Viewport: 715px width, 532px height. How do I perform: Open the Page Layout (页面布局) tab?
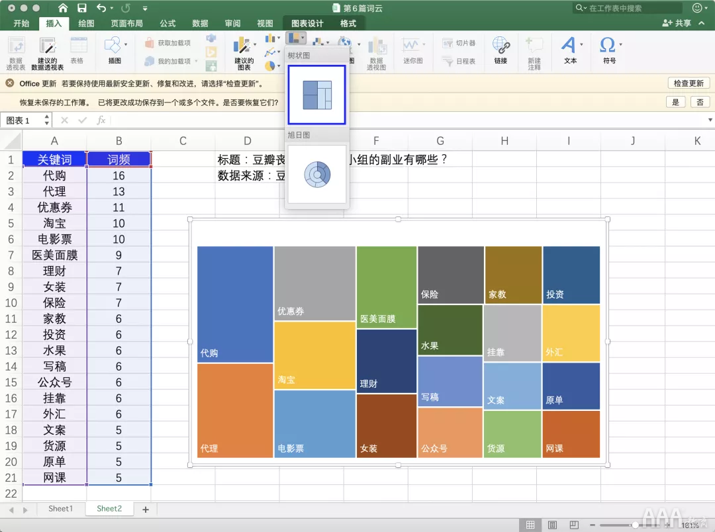[x=126, y=23]
